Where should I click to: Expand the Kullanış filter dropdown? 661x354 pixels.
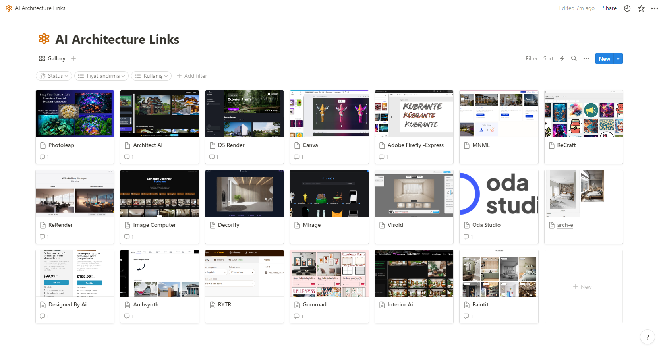[x=151, y=76]
